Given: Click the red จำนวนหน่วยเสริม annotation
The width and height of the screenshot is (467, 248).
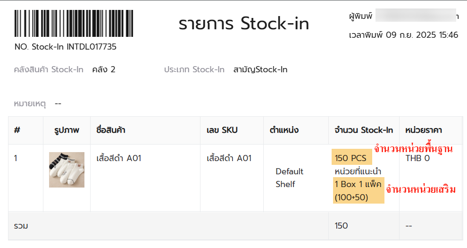Looking at the screenshot, I should pos(421,189).
